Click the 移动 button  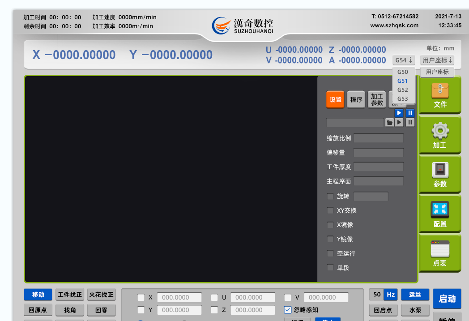(x=38, y=295)
